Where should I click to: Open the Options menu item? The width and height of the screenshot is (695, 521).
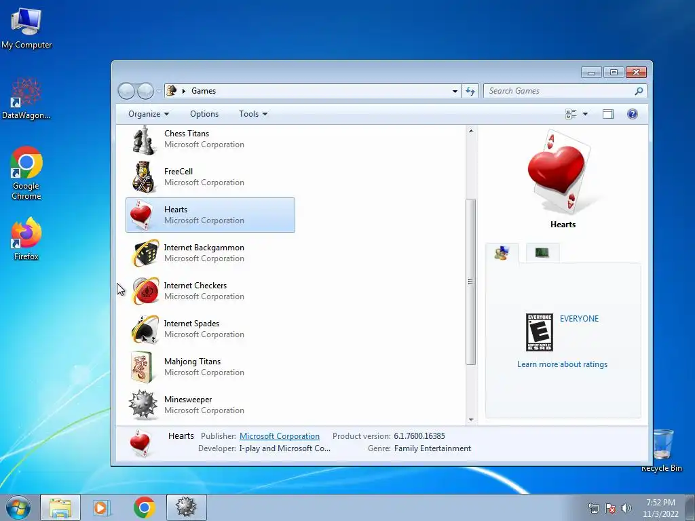[x=204, y=114]
